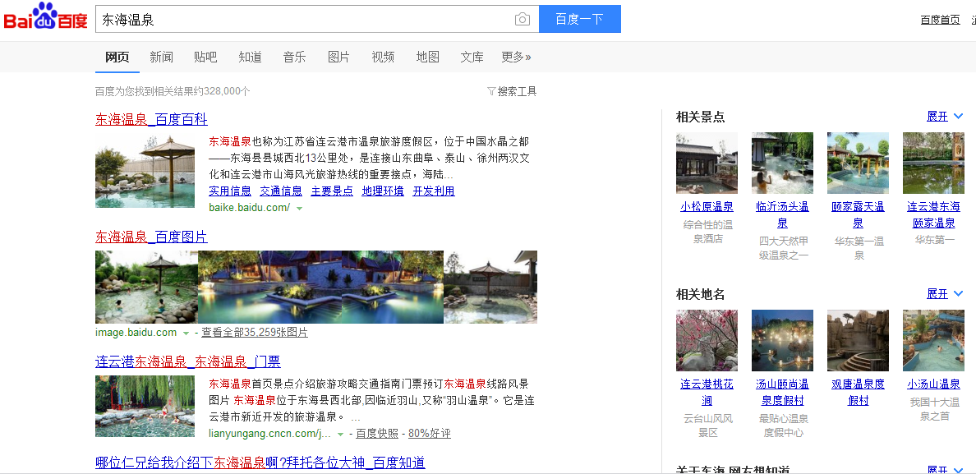Open the 地理环境 sublink

(x=383, y=191)
